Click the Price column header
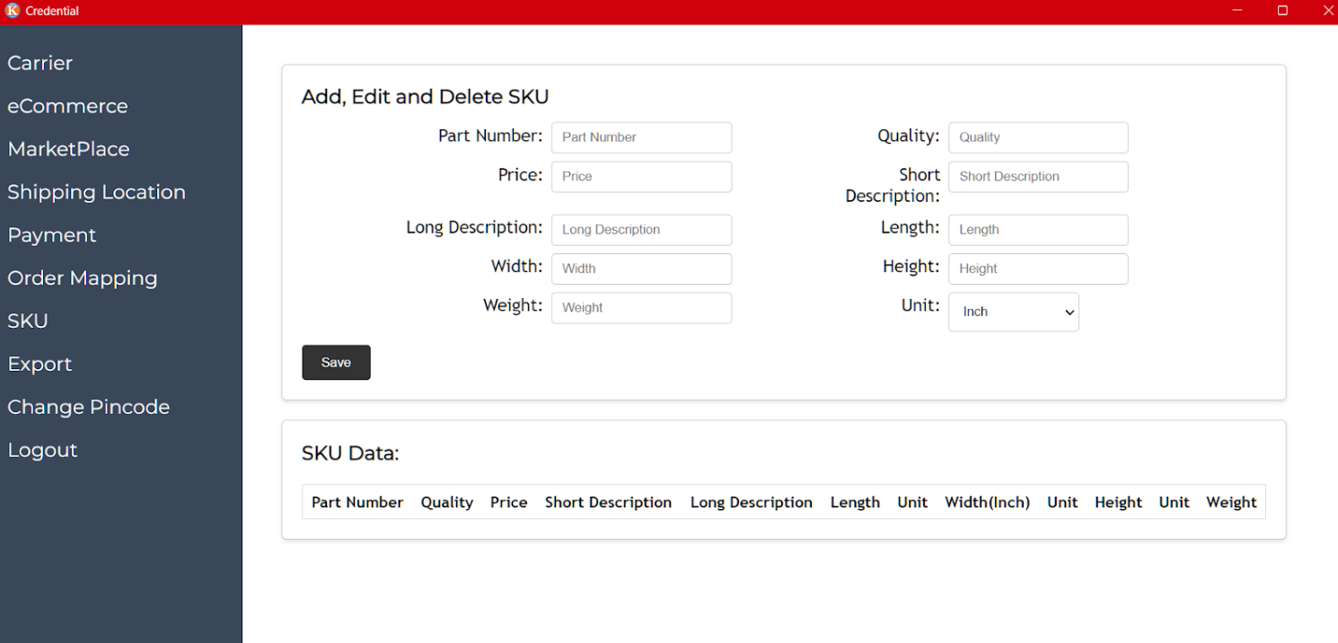The width and height of the screenshot is (1338, 643). [508, 502]
